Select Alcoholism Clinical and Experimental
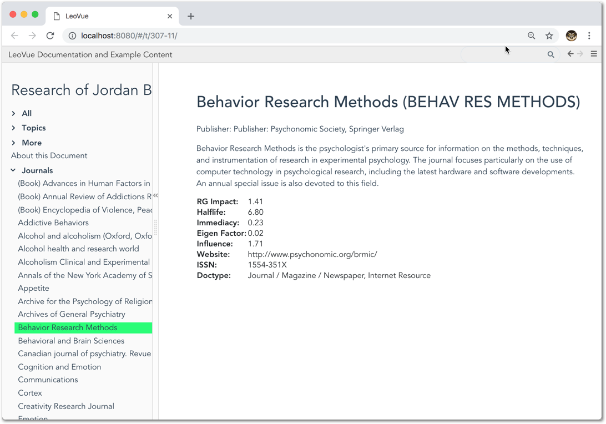 click(x=84, y=262)
